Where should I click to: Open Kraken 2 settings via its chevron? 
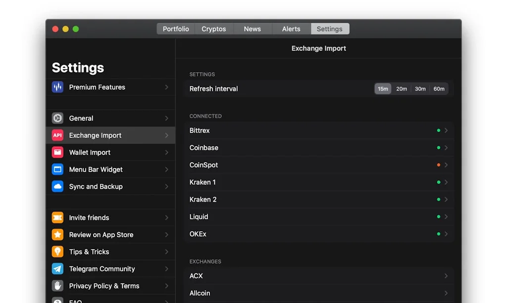pos(445,199)
